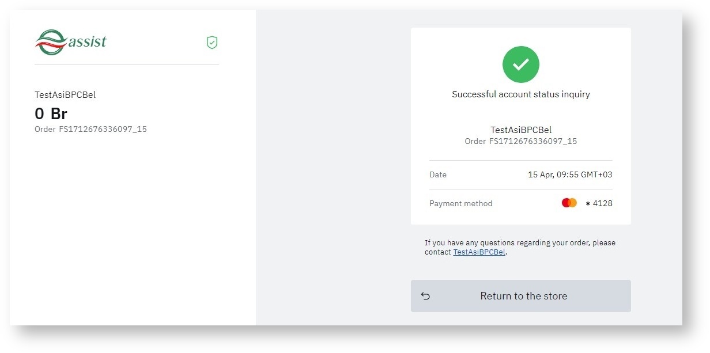Click the questions regarding your order text

point(520,243)
